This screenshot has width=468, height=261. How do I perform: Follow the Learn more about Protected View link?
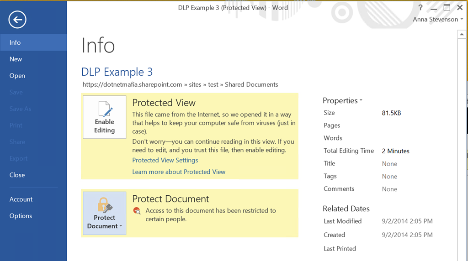click(179, 172)
